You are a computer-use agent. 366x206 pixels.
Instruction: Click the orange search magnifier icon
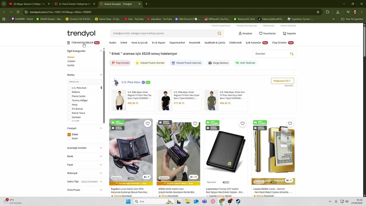(219, 33)
